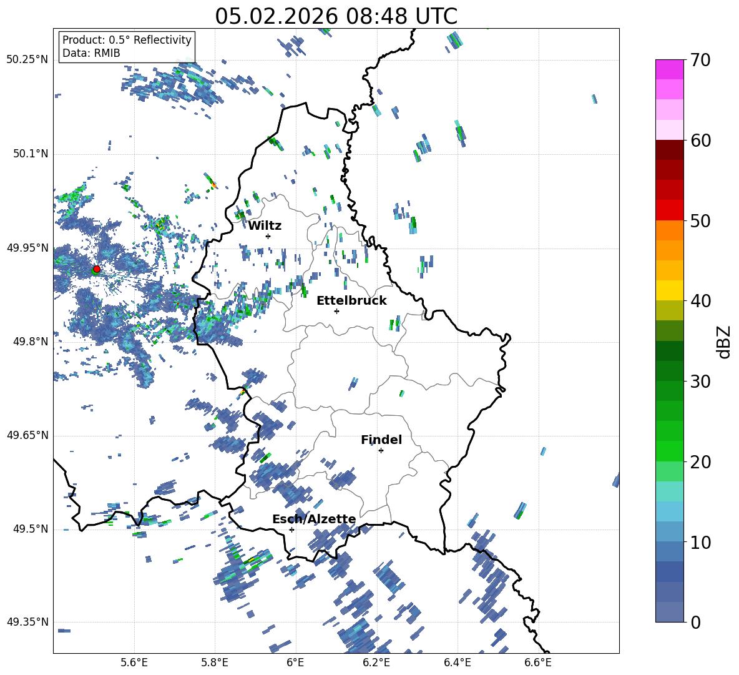Click the Esch/Alzette label
This screenshot has width=739, height=675.
(314, 519)
